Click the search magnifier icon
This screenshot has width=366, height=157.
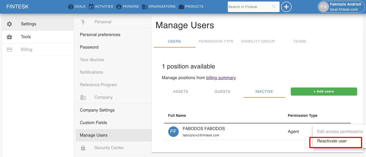(274, 7)
